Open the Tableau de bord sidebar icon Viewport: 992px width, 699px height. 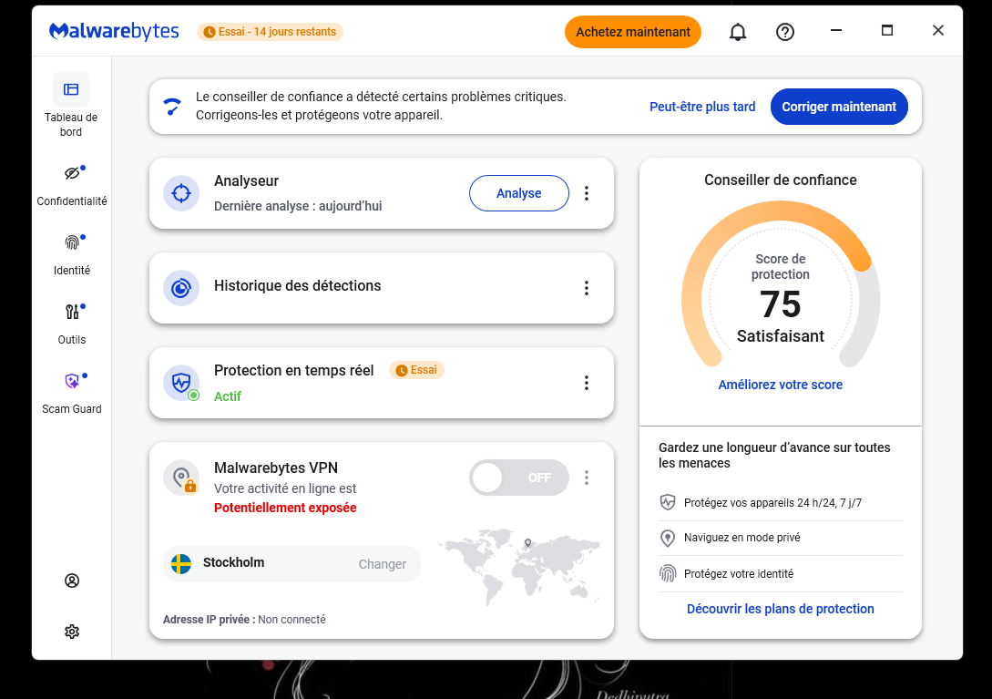click(71, 90)
